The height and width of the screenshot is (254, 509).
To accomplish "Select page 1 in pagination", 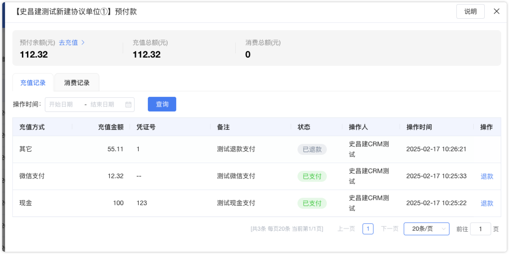I will 368,229.
